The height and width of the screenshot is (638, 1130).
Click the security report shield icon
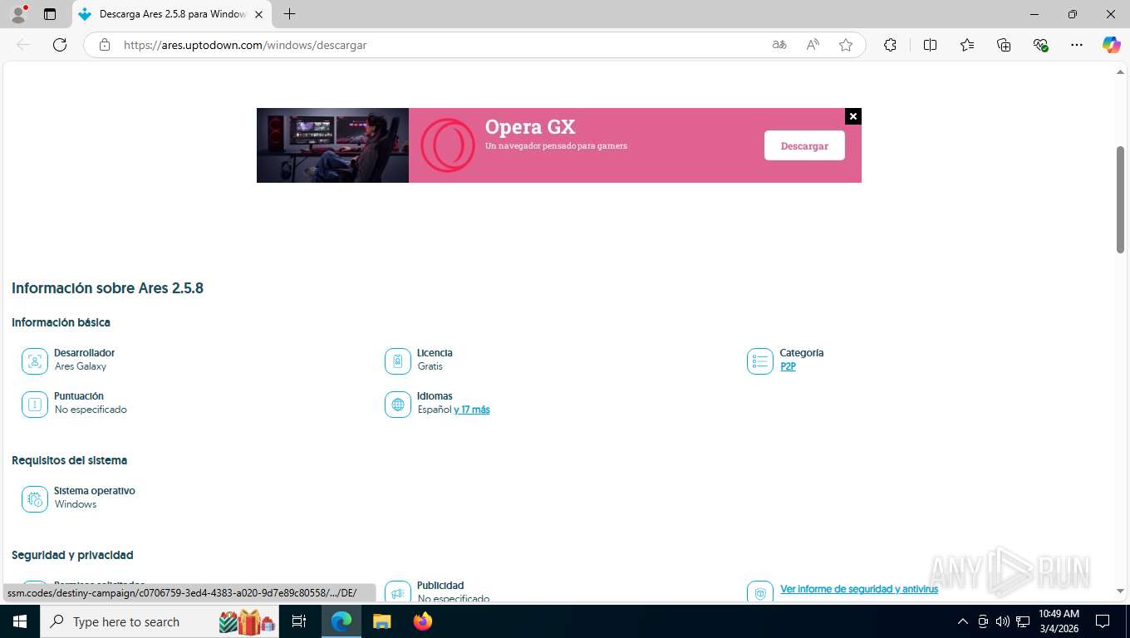pos(760,592)
